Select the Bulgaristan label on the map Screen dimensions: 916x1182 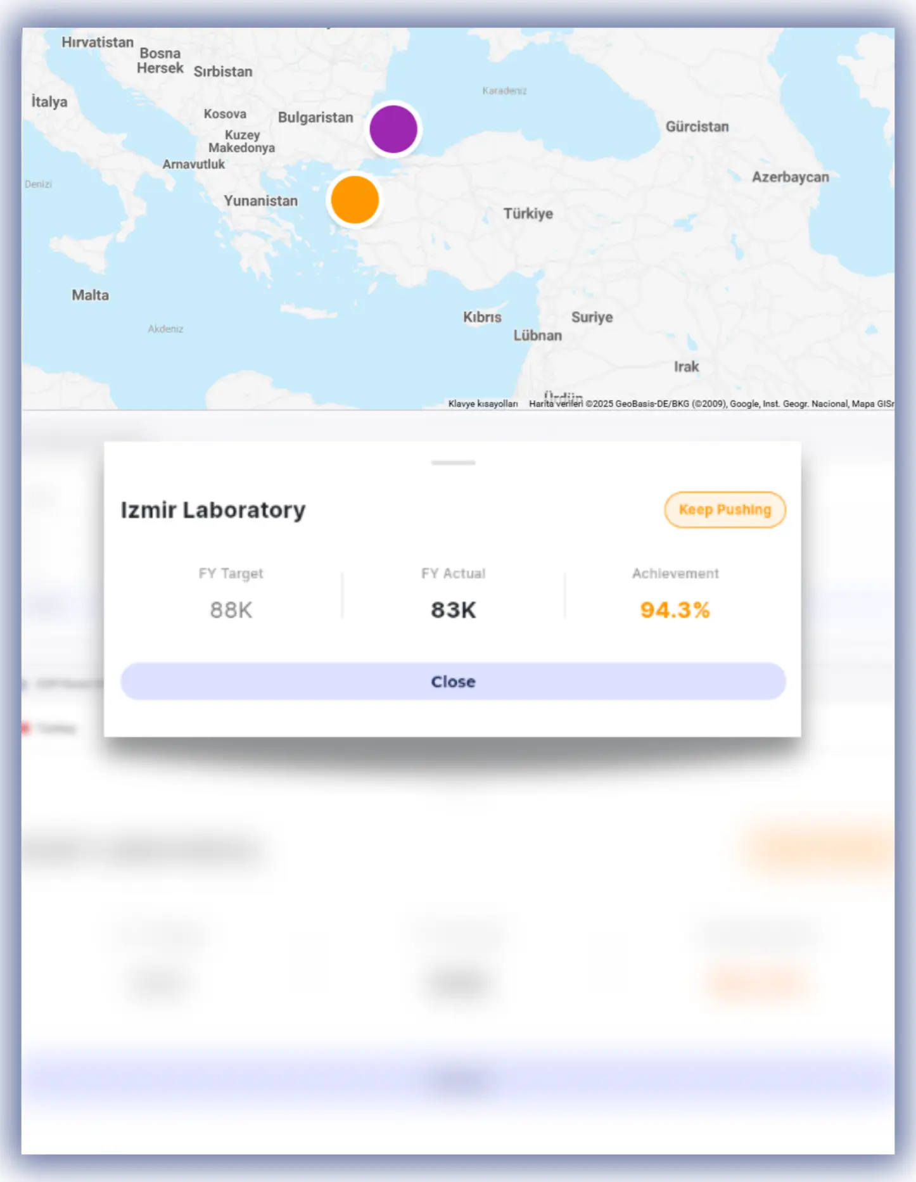tap(315, 118)
